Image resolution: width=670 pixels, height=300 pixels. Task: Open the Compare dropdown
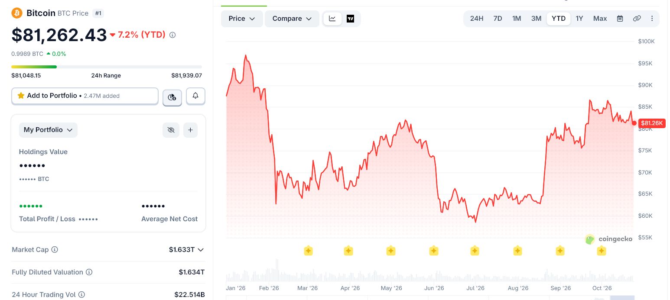click(292, 19)
